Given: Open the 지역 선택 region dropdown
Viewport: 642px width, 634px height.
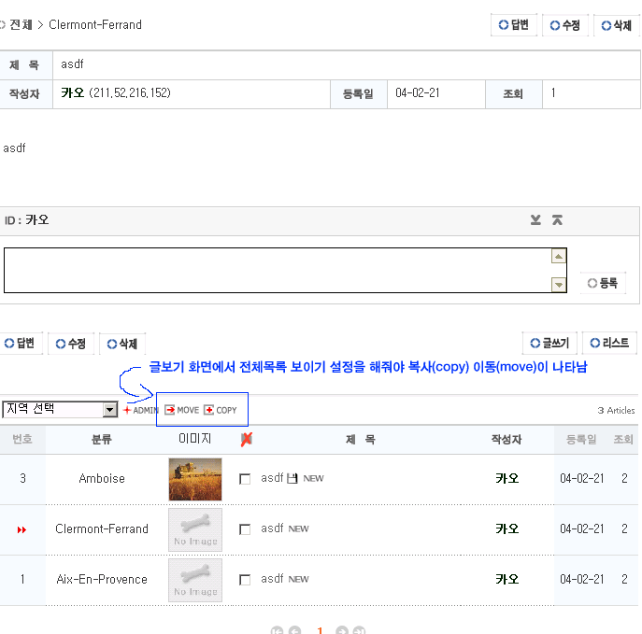Looking at the screenshot, I should [x=60, y=409].
